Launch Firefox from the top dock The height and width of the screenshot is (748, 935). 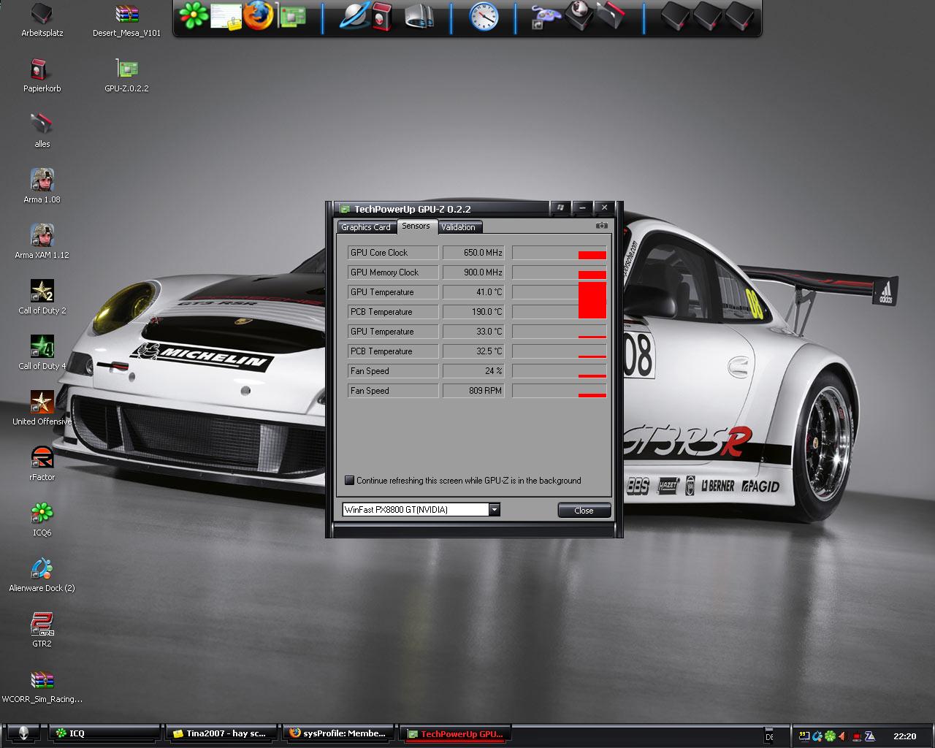pyautogui.click(x=258, y=15)
